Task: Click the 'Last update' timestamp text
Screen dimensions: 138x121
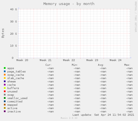Action: (103, 115)
